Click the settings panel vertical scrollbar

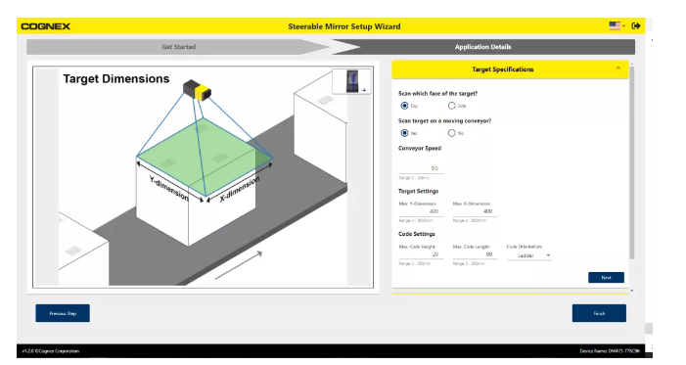632,161
